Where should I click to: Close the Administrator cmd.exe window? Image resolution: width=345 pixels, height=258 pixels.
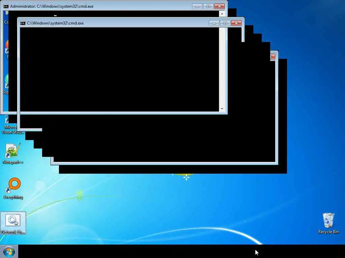coord(219,6)
